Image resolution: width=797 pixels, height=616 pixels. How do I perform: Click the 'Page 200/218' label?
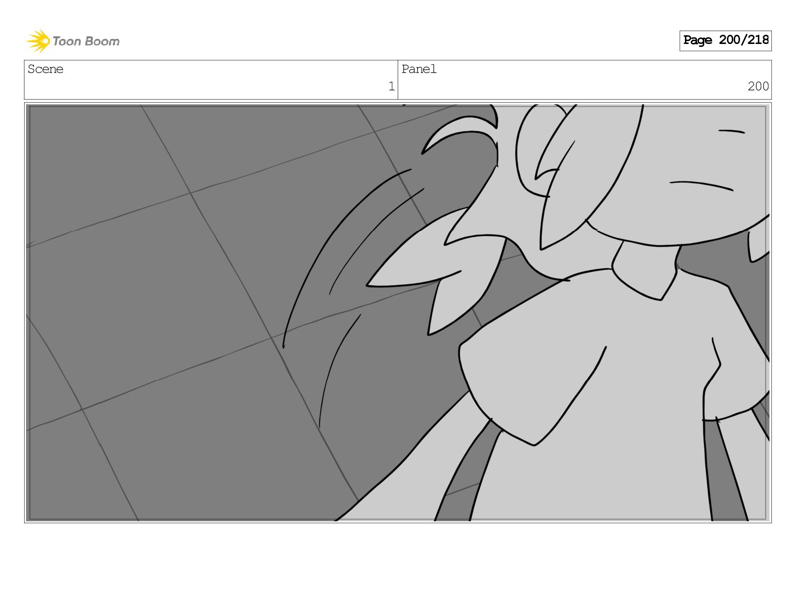point(726,41)
